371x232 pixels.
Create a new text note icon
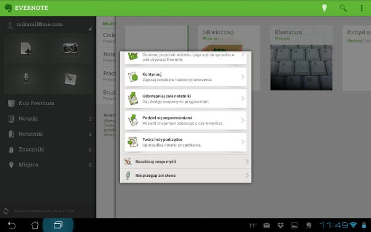[26, 48]
